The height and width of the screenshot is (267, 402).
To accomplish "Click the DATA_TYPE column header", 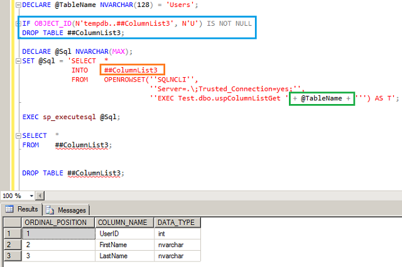I will tap(177, 223).
